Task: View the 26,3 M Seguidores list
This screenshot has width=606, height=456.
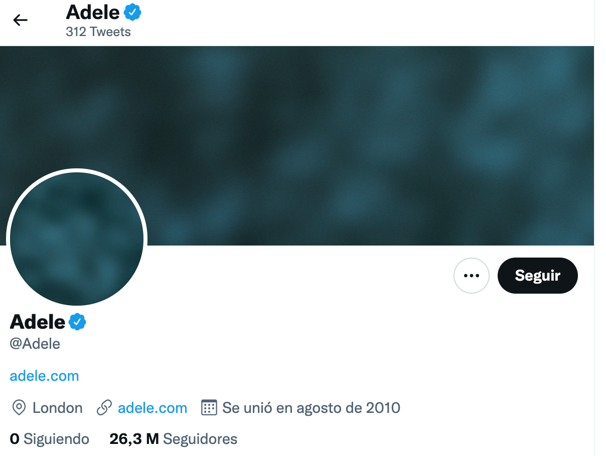Action: coord(173,439)
